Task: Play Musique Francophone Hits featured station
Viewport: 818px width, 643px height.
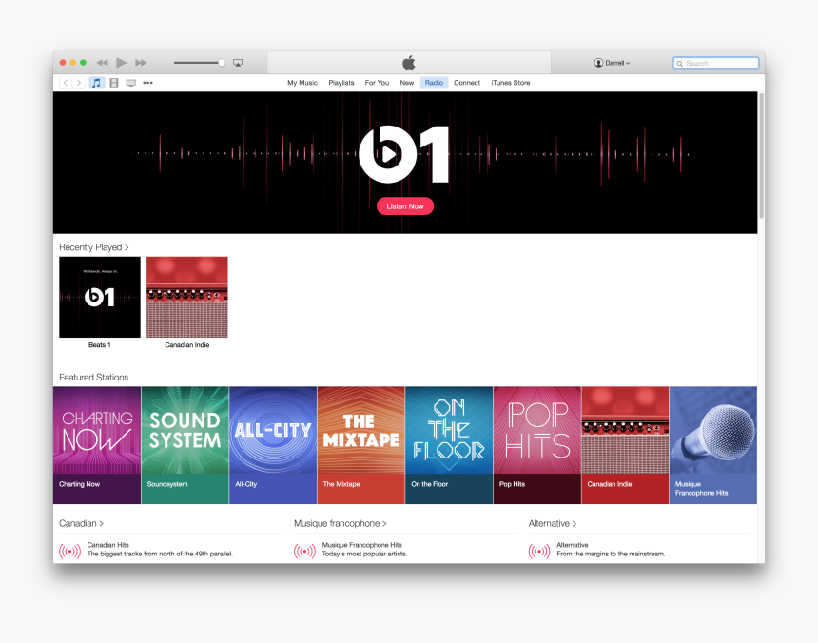Action: [713, 445]
